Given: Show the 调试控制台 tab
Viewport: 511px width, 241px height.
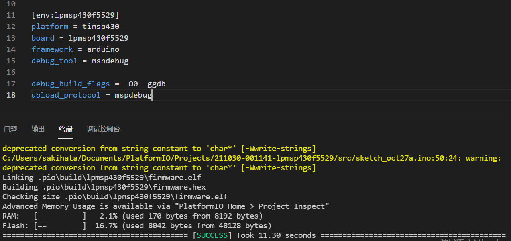Looking at the screenshot, I should [x=104, y=129].
